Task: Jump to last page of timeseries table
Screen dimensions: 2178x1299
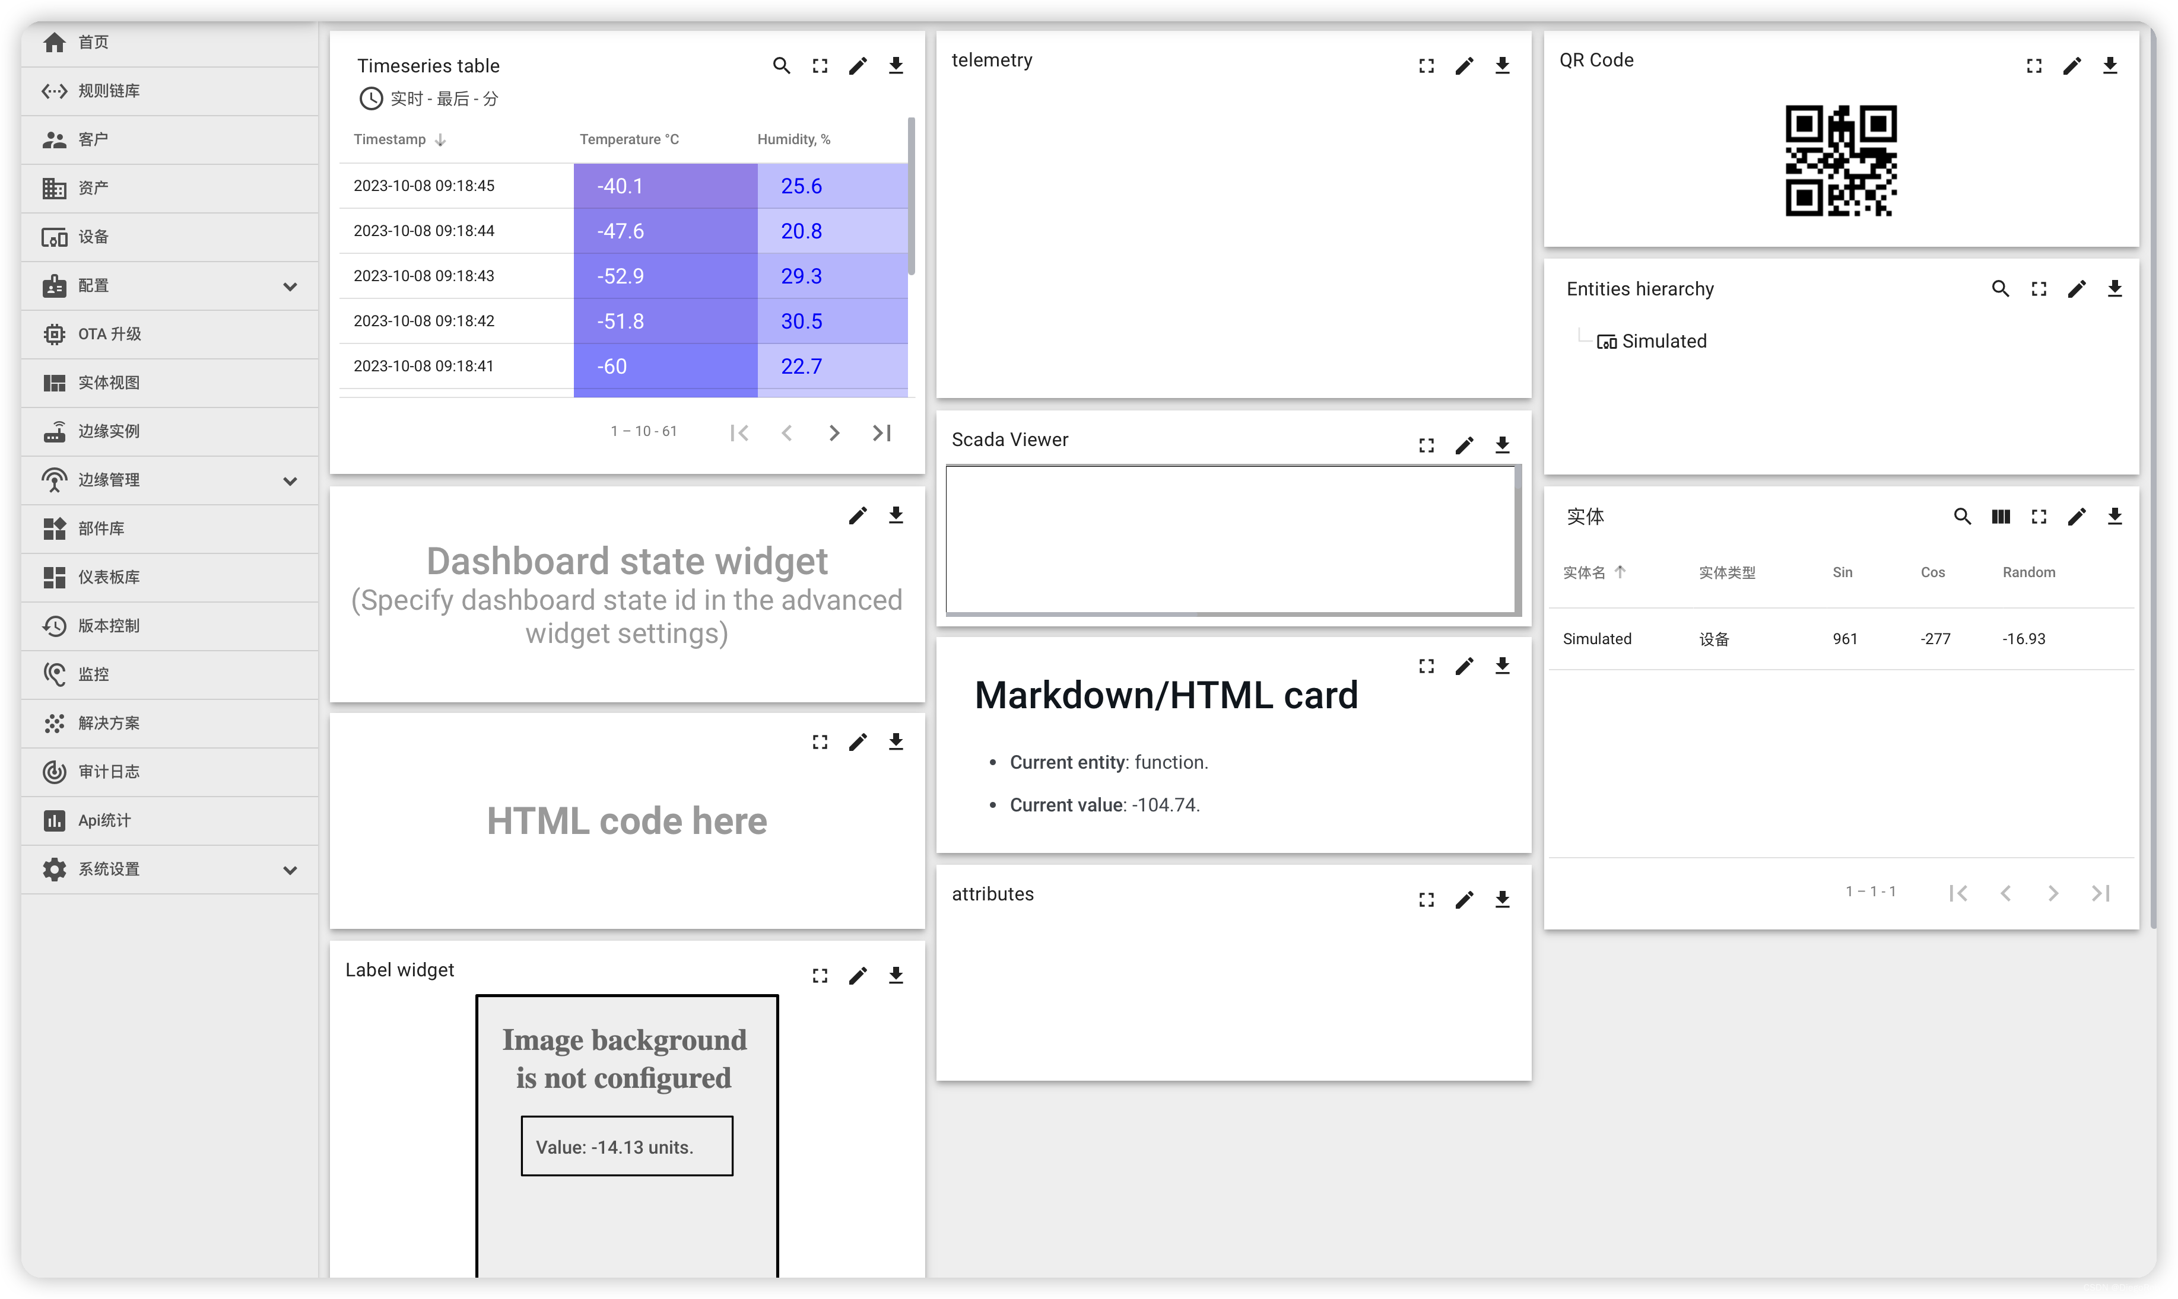Action: (x=882, y=432)
